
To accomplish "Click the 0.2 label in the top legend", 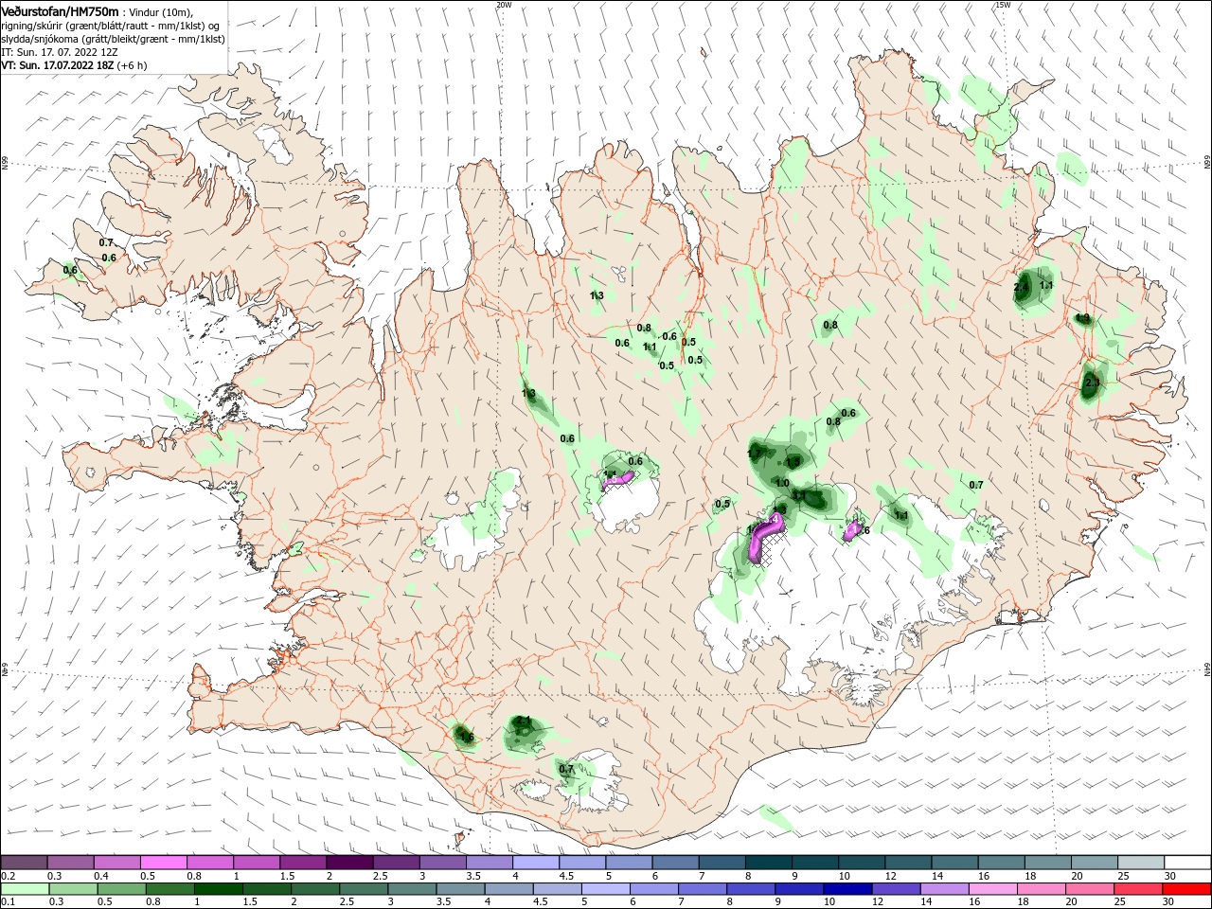I will [x=8, y=876].
